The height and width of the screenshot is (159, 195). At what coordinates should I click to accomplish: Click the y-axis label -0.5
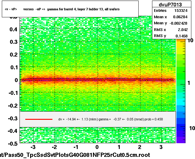pyautogui.click(x=13, y=144)
